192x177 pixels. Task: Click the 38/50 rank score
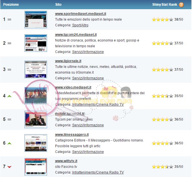tap(179, 19)
